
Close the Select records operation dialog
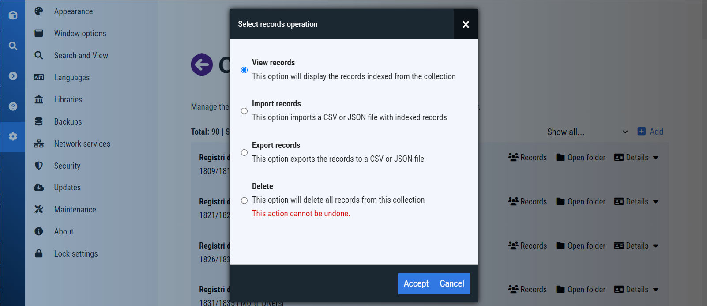pos(466,24)
